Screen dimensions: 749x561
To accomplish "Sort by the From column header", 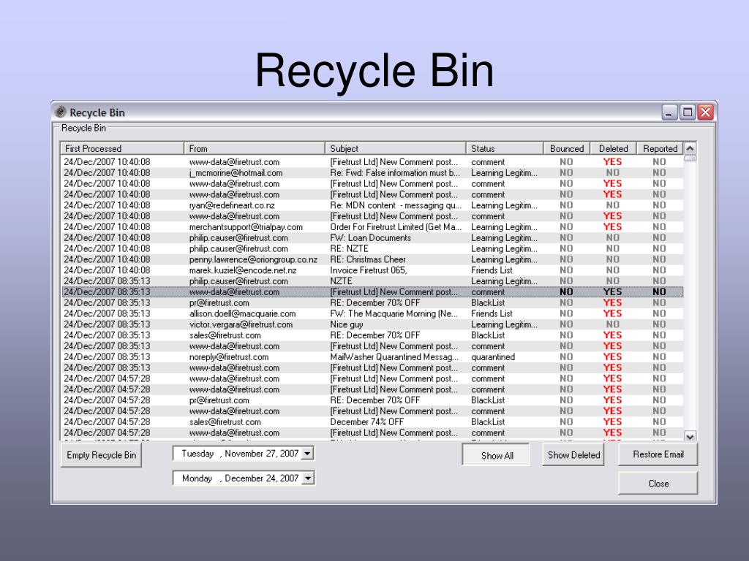I will (x=255, y=148).
